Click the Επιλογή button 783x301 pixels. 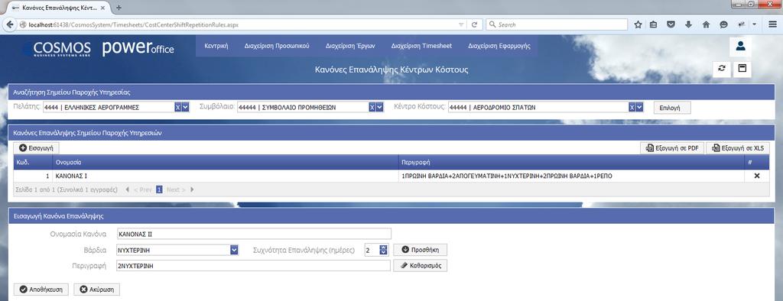click(672, 108)
